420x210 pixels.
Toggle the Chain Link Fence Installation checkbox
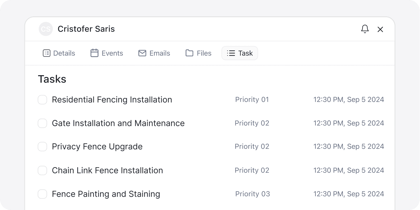42,171
